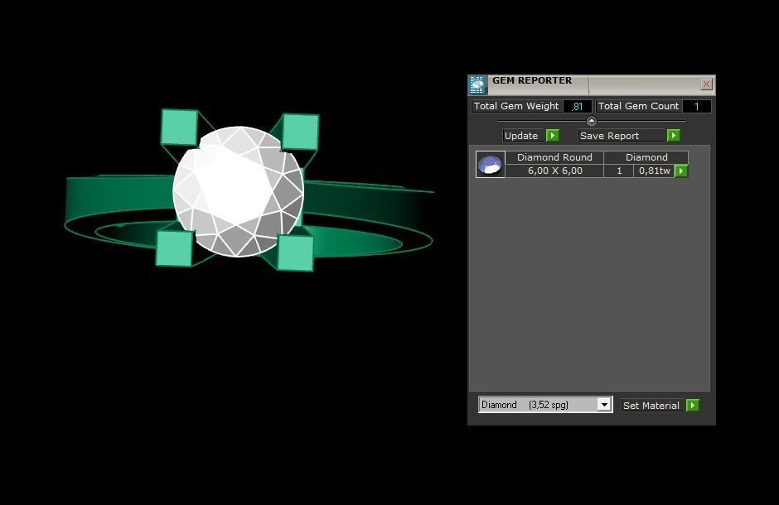Viewport: 779px width, 505px height.
Task: Click the green arrow next to Set Material
Action: [693, 406]
